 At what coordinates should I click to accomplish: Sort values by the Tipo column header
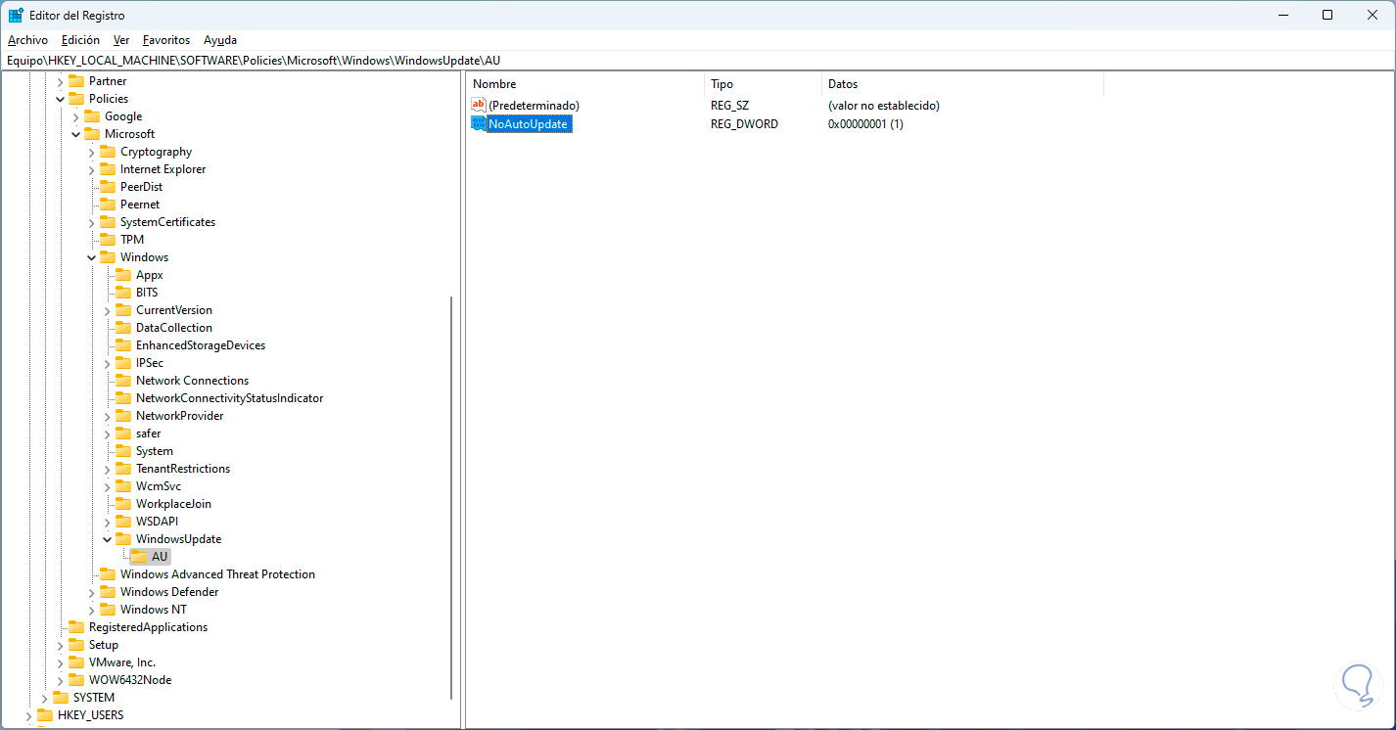pos(764,84)
